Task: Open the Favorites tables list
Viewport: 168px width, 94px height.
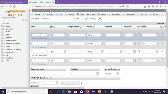Action: (x=12, y=18)
